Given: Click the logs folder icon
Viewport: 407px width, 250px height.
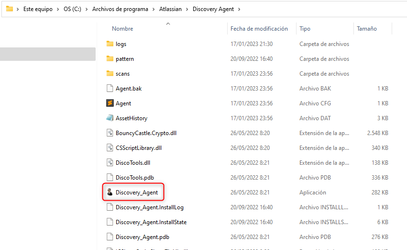Looking at the screenshot, I should 110,44.
